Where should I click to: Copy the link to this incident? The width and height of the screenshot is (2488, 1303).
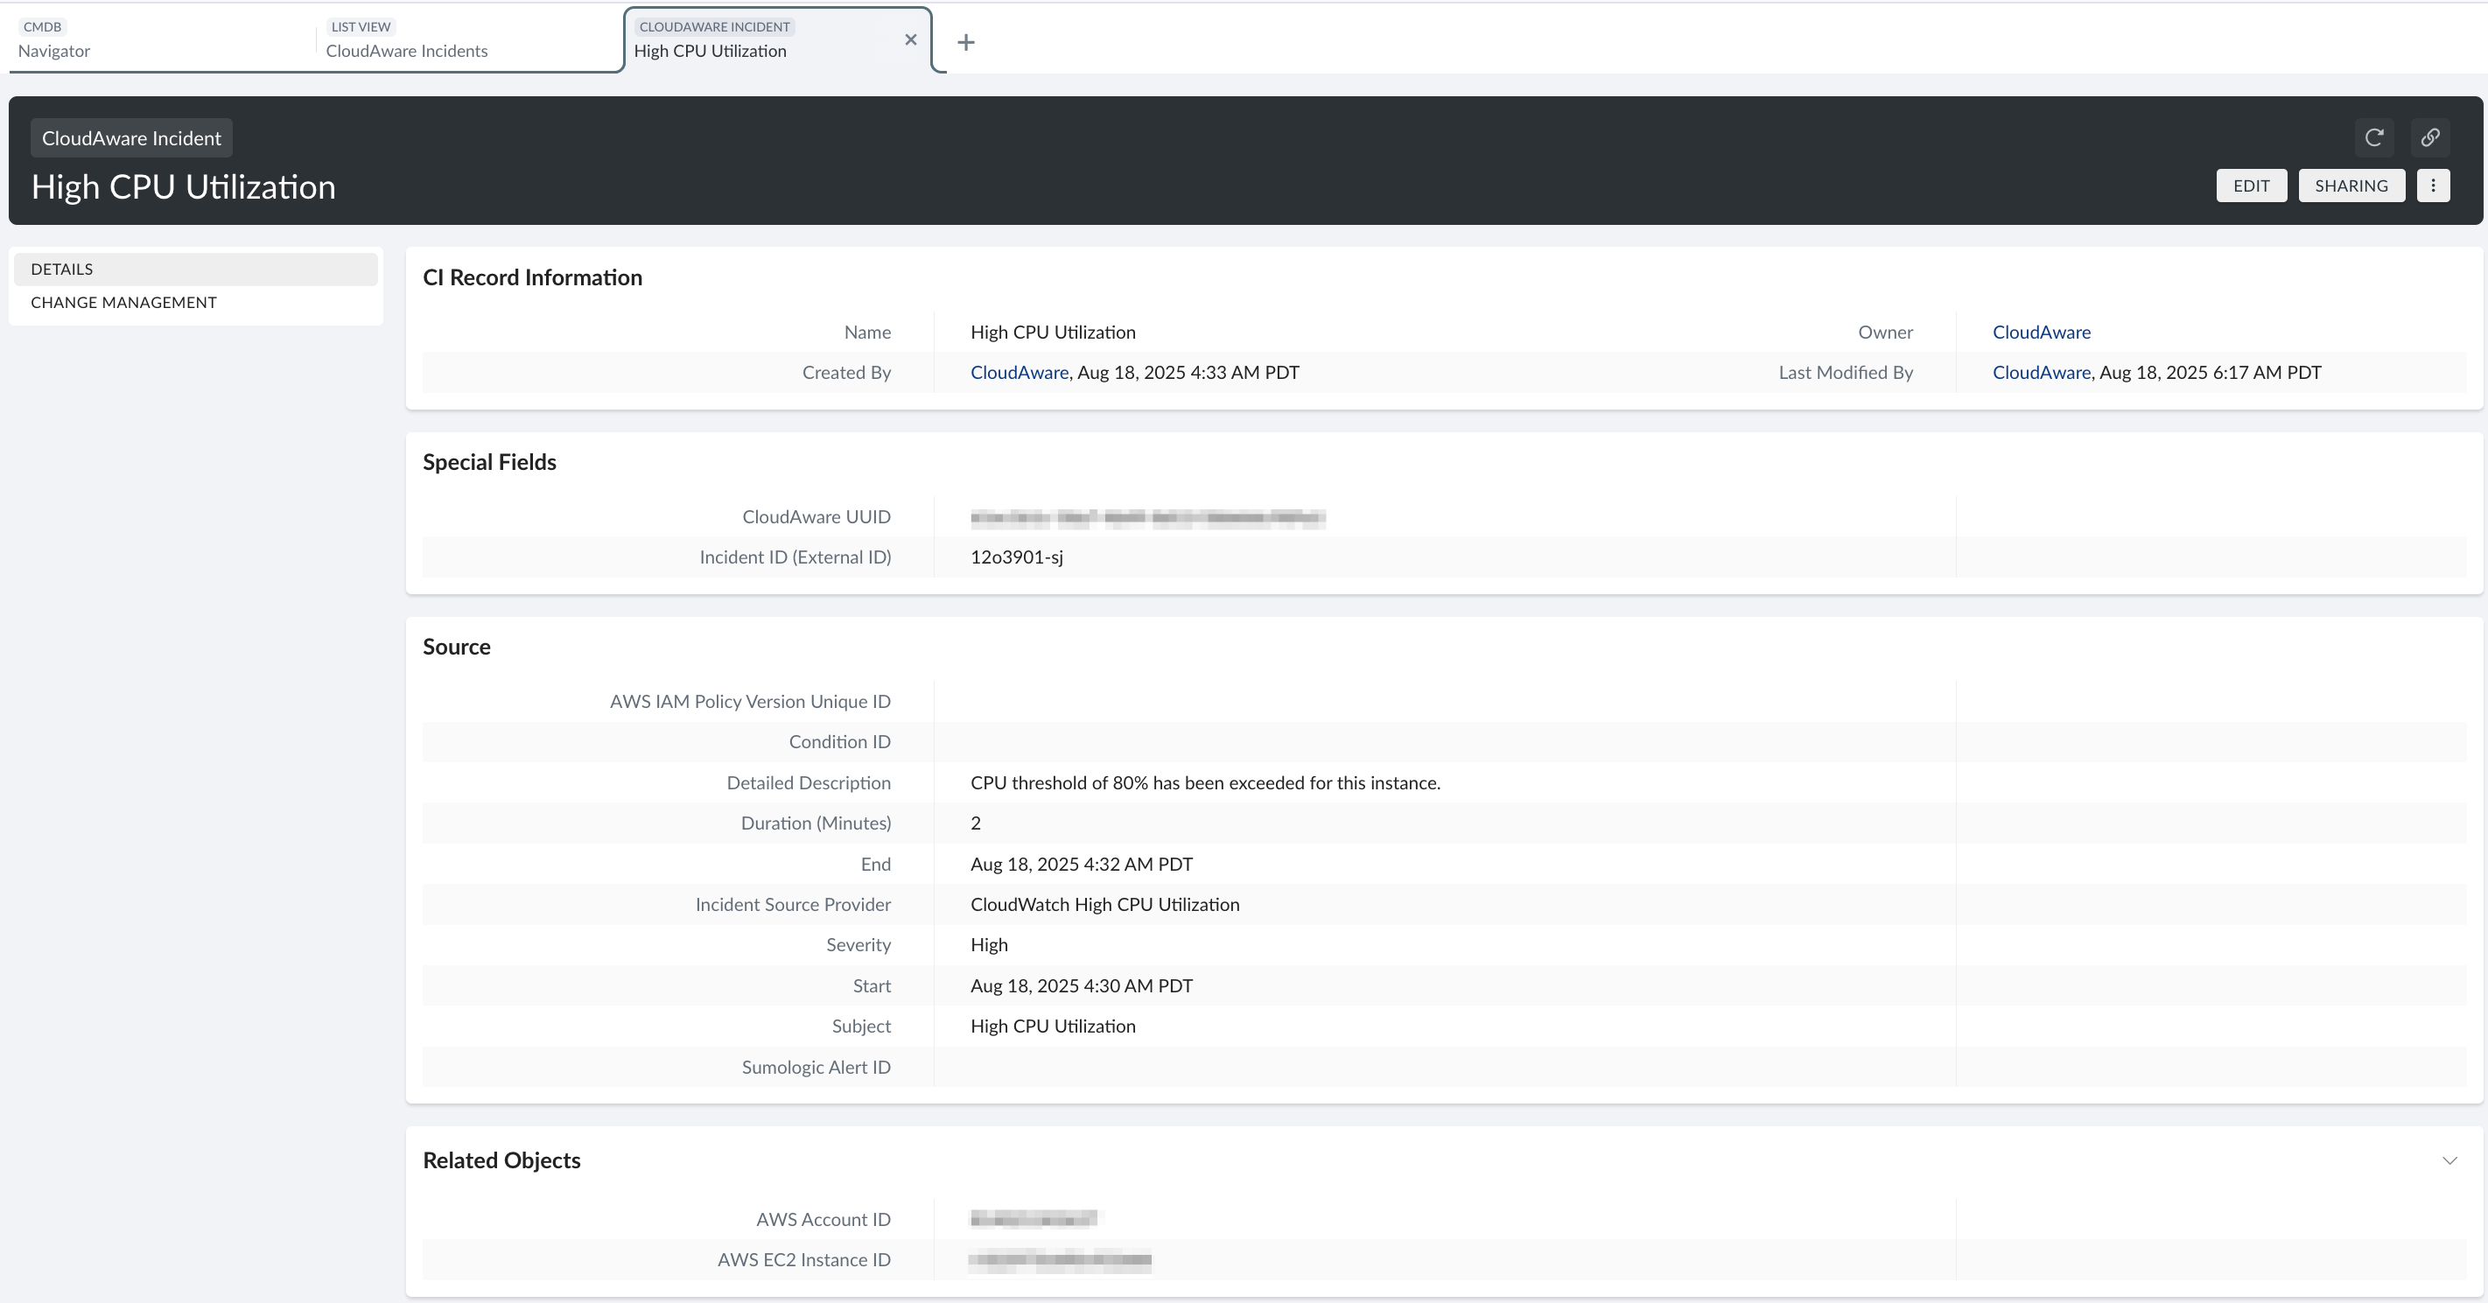2431,137
